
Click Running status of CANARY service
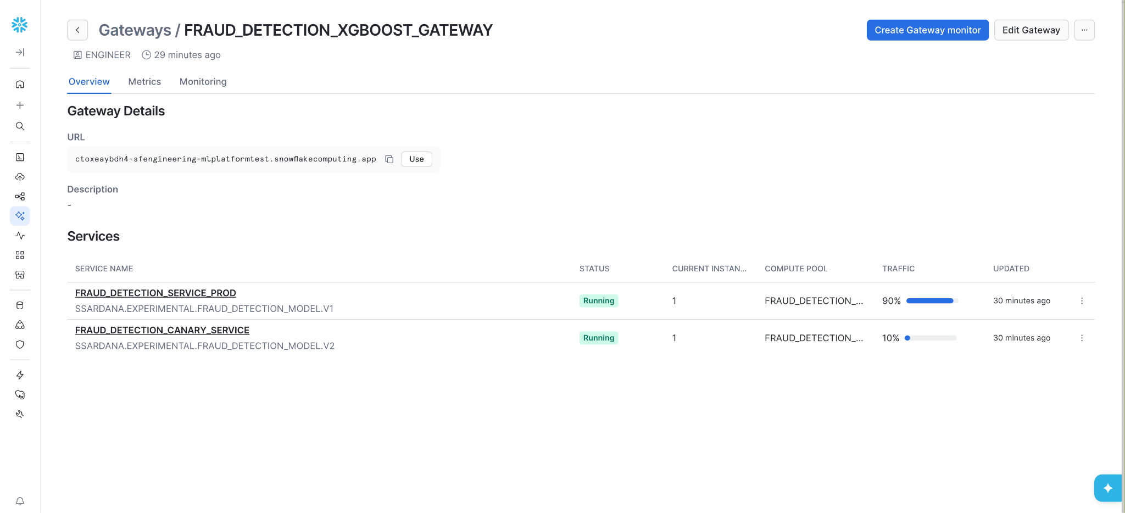(599, 338)
